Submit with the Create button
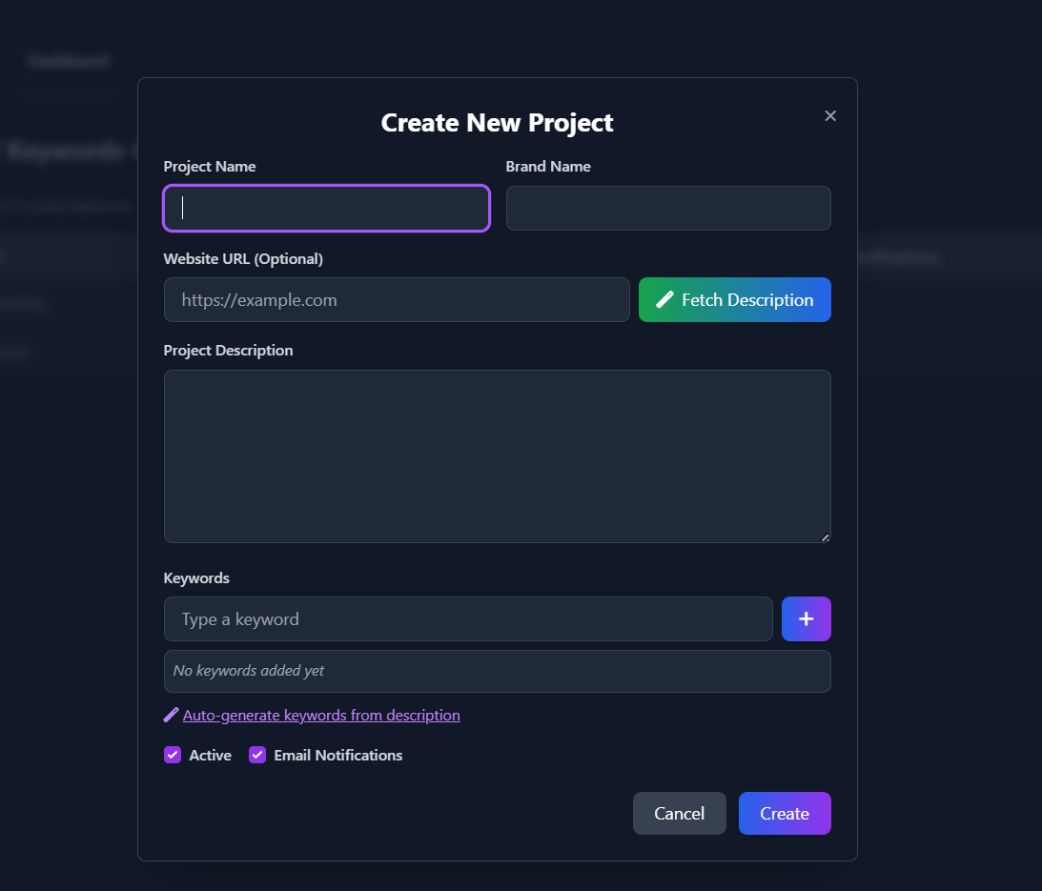 click(784, 813)
